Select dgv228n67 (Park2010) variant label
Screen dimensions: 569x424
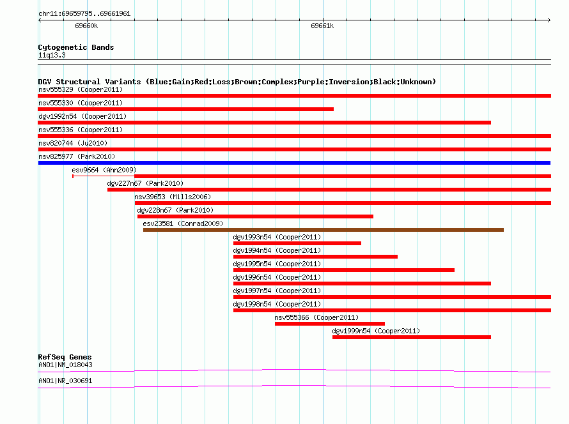175,210
